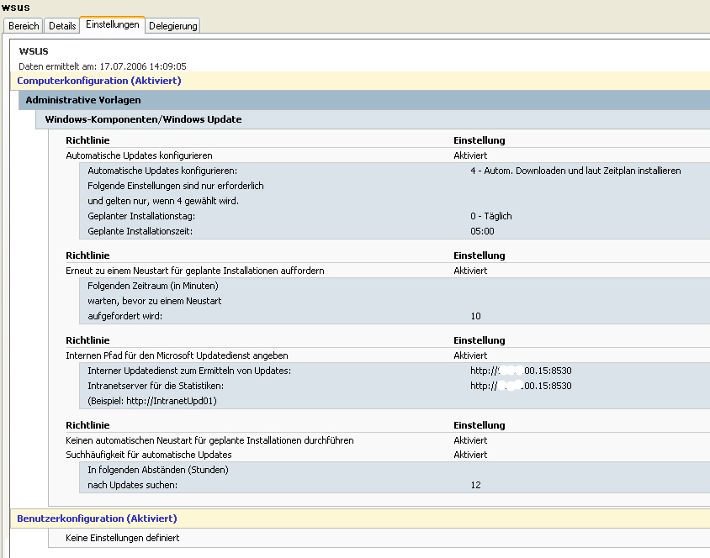Click Aktiviert beside Keinen automatischen Neustart
710x558 pixels.
click(x=470, y=440)
